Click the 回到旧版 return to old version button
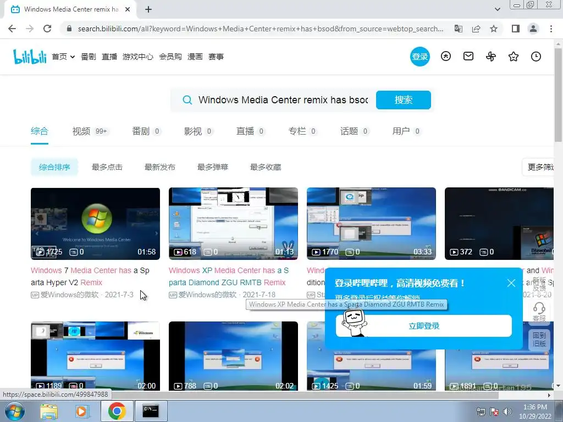This screenshot has height=422, width=563. click(539, 340)
